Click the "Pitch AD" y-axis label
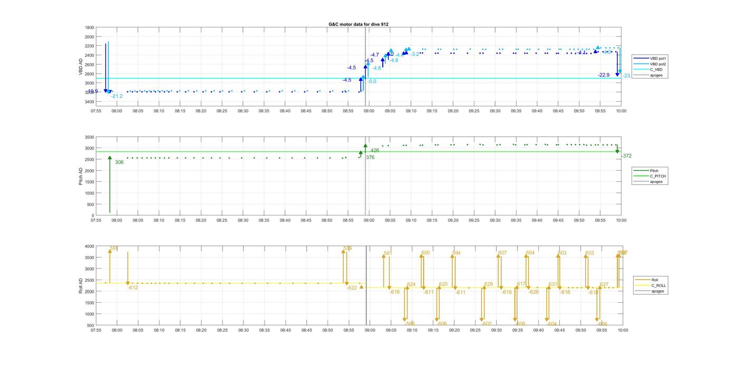The height and width of the screenshot is (365, 738). click(x=81, y=176)
